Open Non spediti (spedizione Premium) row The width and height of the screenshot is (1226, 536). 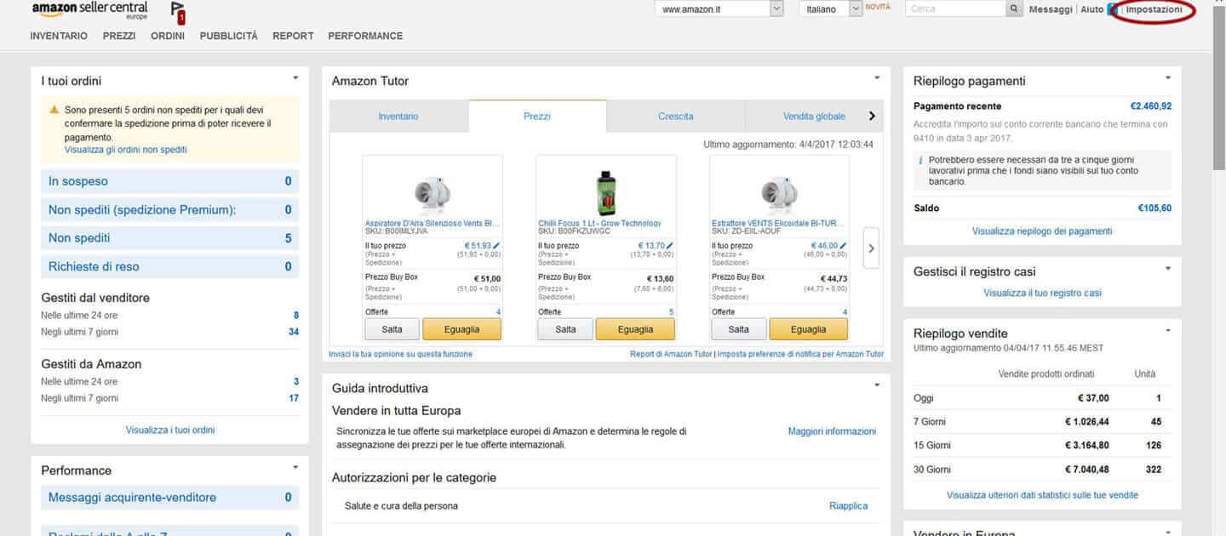pos(170,209)
